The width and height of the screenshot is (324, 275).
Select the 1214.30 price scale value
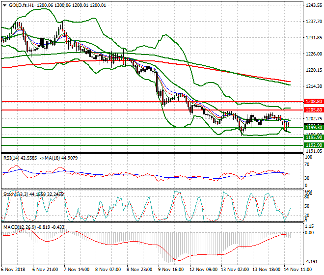(314, 86)
